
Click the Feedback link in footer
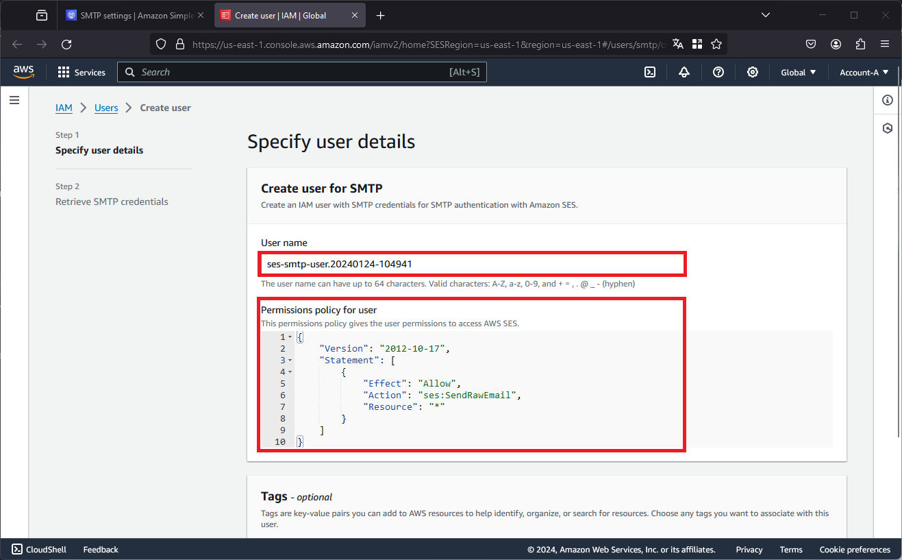click(x=101, y=549)
